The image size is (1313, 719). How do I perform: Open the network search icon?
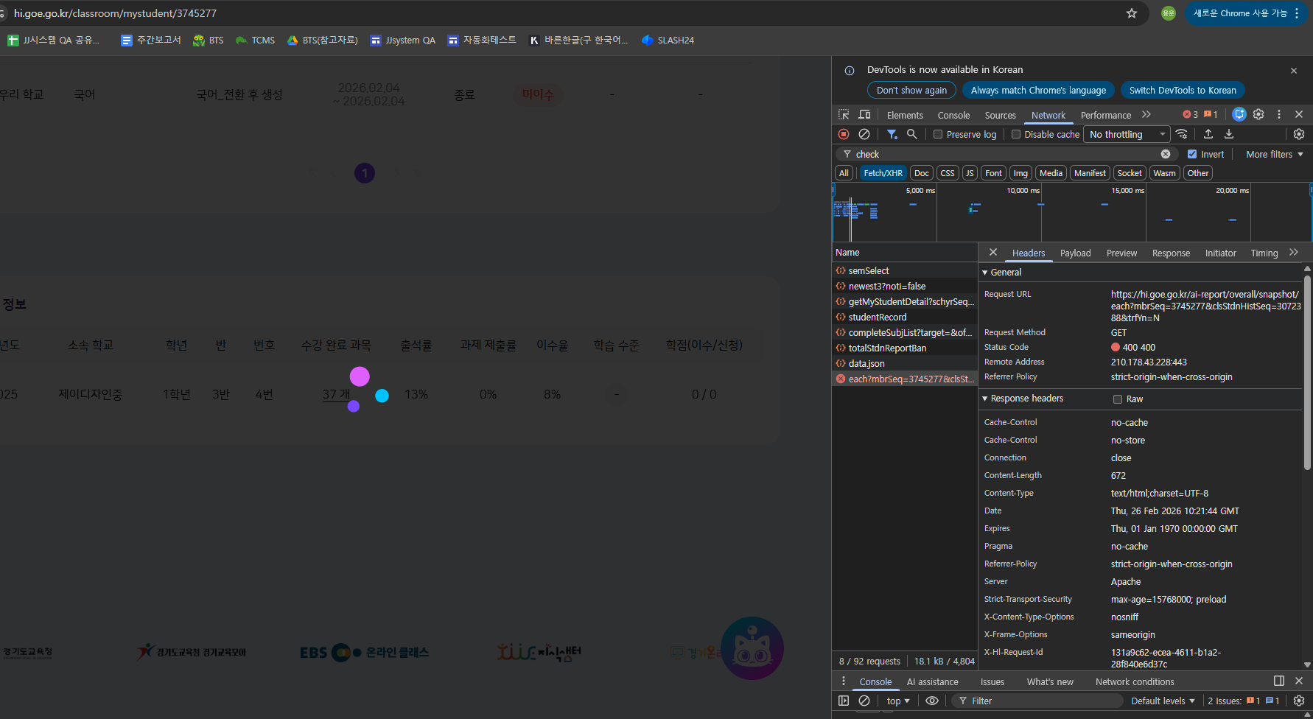912,134
